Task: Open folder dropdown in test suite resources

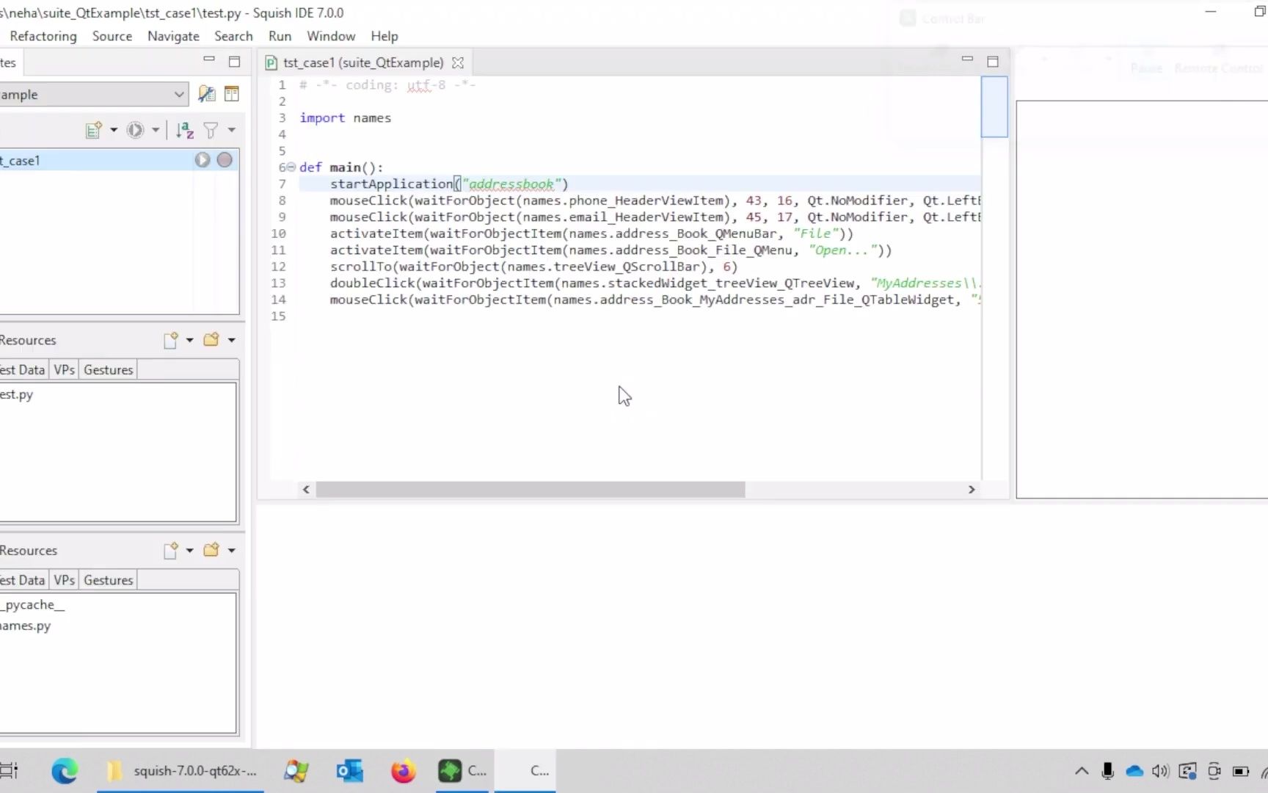Action: (232, 550)
